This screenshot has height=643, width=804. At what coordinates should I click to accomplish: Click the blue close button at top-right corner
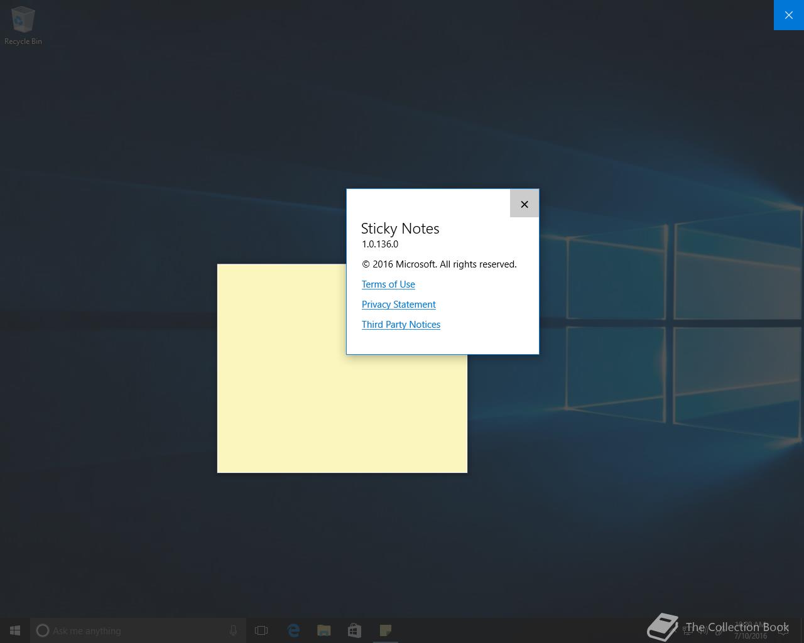coord(789,15)
